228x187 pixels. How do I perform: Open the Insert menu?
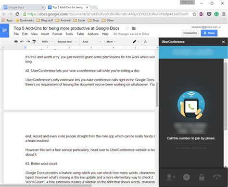pos(45,34)
